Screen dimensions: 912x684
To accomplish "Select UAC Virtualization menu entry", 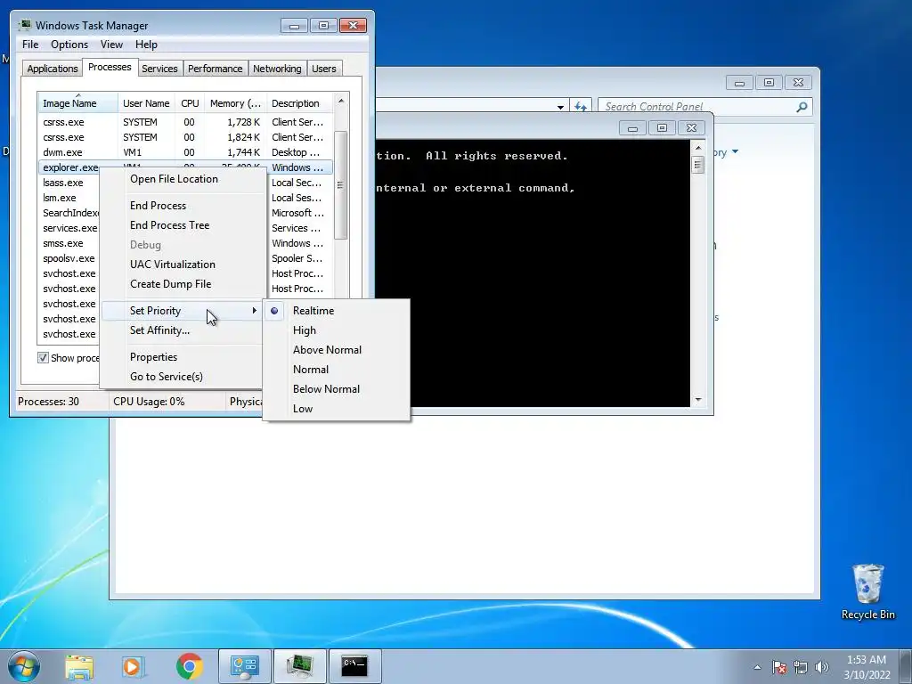I will pyautogui.click(x=172, y=265).
